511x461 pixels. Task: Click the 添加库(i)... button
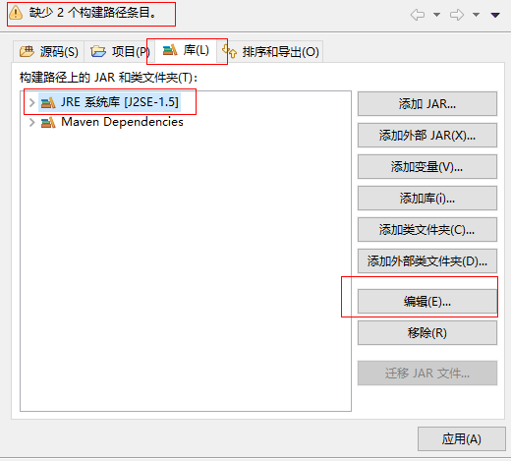click(x=427, y=199)
